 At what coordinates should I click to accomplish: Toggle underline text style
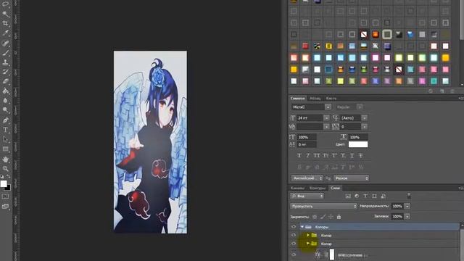click(352, 155)
